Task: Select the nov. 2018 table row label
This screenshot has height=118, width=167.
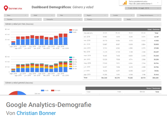Action: pyautogui.click(x=87, y=40)
